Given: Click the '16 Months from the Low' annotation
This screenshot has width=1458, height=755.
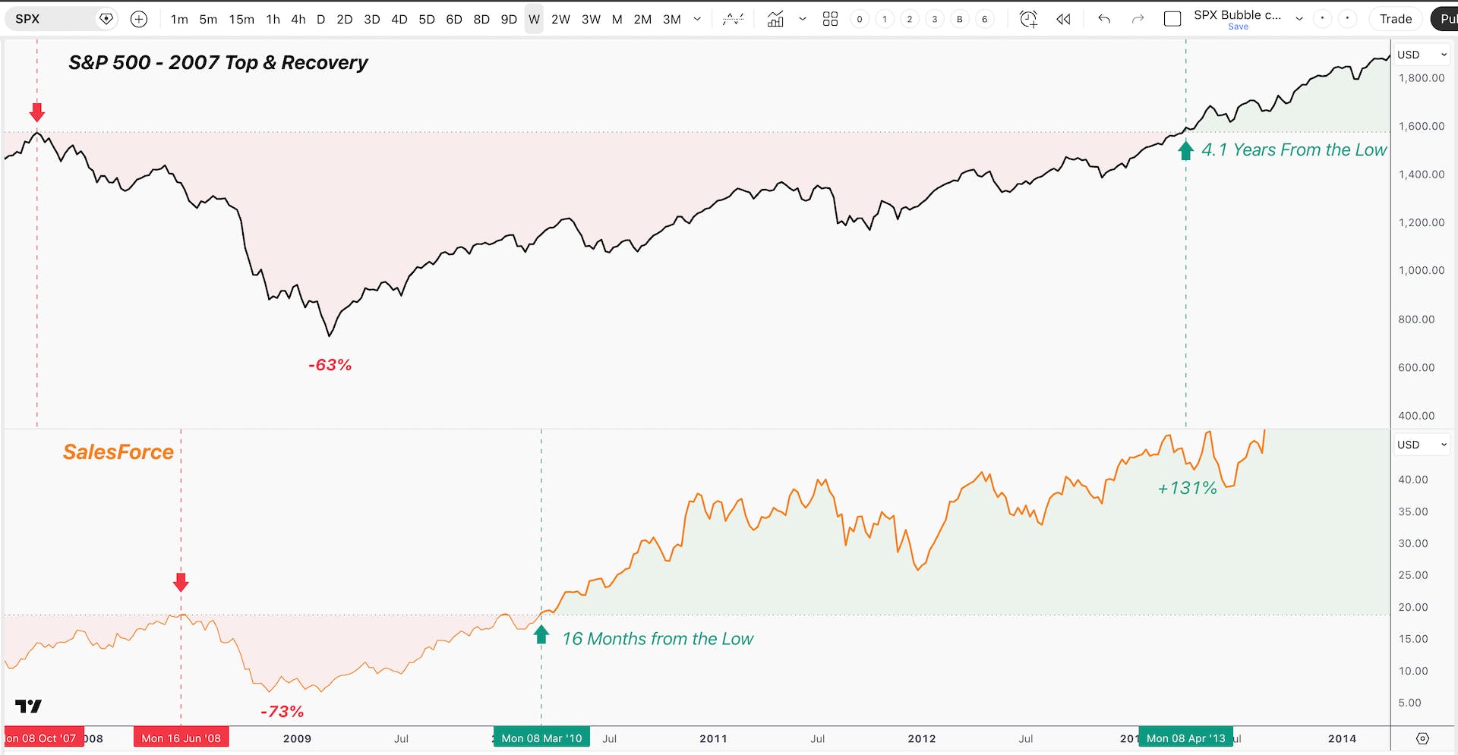Looking at the screenshot, I should 658,639.
